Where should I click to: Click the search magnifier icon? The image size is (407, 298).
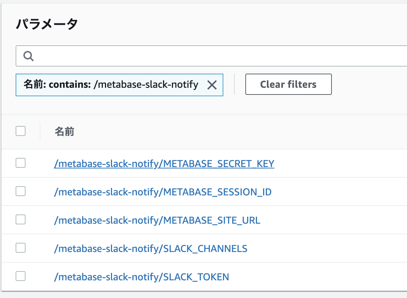28,56
